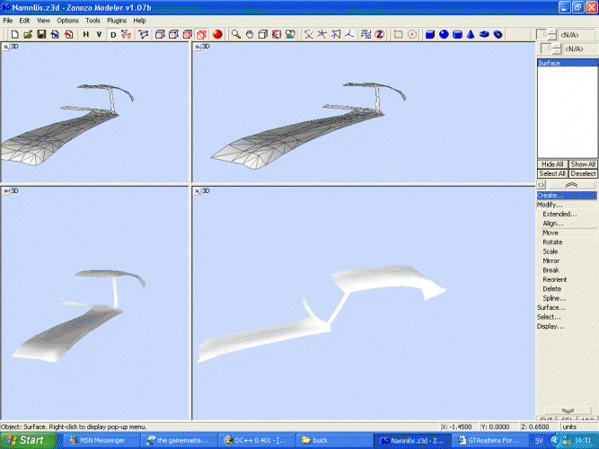599x449 pixels.
Task: Click the Save floppy disk icon
Action: [x=41, y=34]
